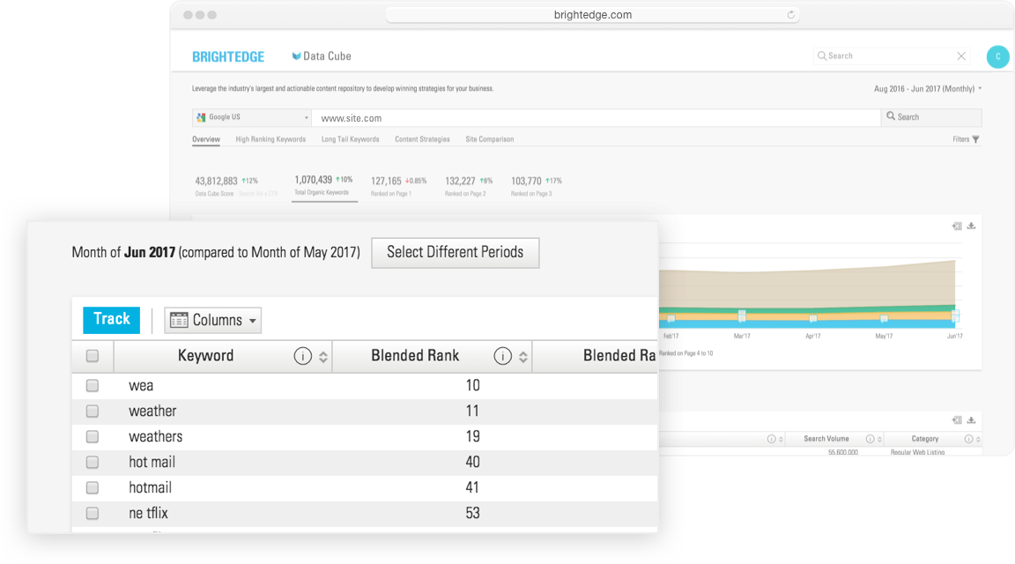Reload the page in browser address bar

[791, 15]
